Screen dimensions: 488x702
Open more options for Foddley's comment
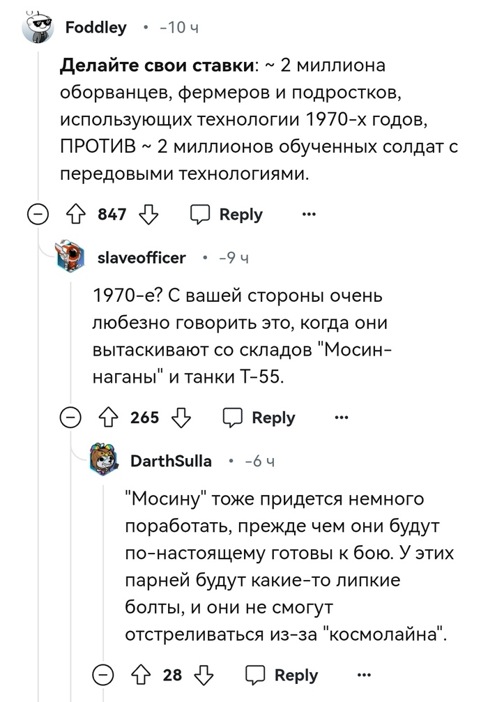click(309, 215)
